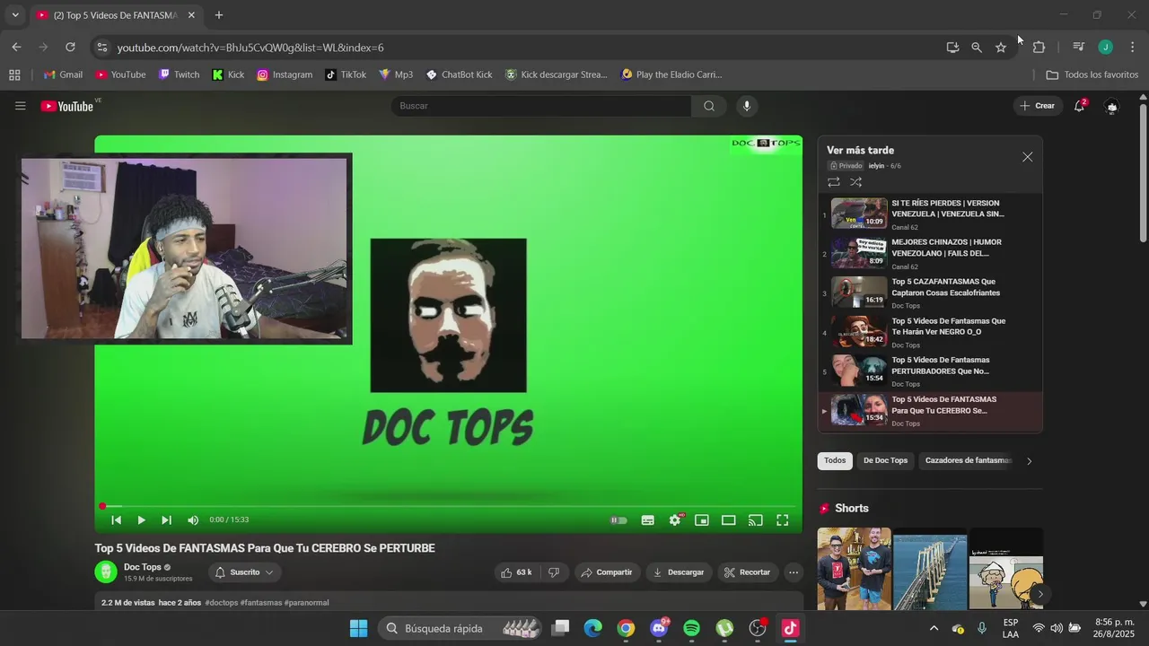This screenshot has width=1149, height=646.
Task: Dislike this video
Action: click(554, 572)
